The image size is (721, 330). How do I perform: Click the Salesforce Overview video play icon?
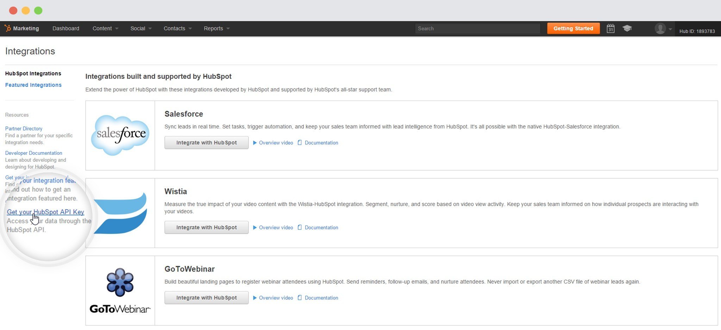coord(255,142)
